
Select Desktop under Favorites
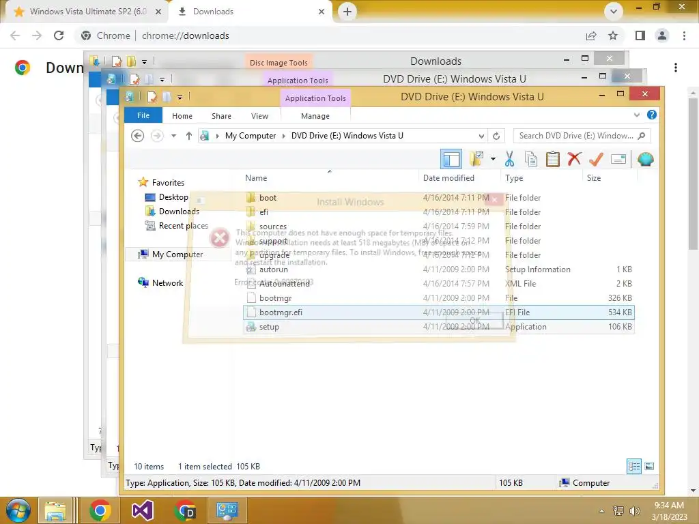point(173,197)
